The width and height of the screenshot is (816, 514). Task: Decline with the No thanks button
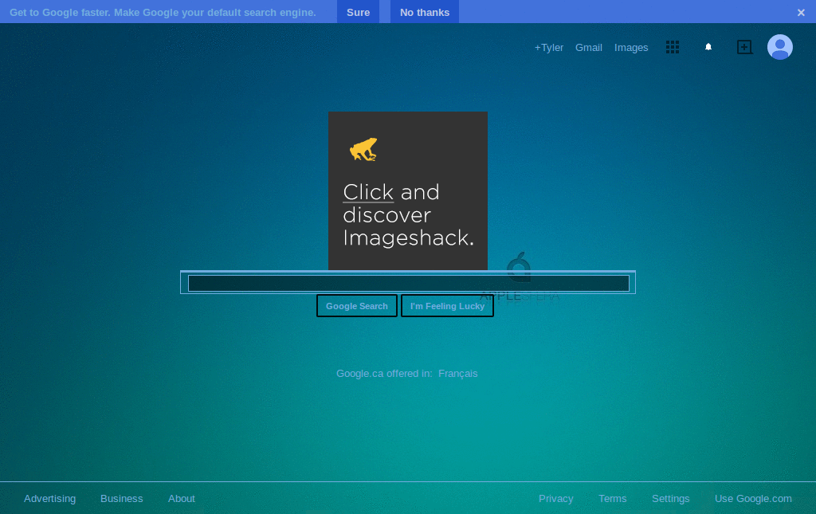425,12
